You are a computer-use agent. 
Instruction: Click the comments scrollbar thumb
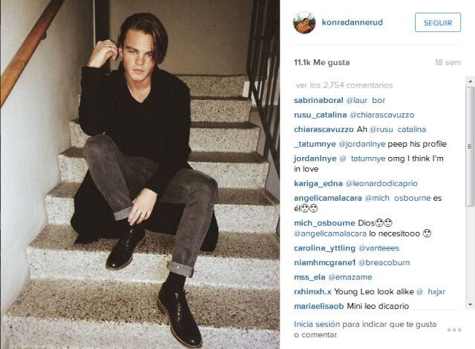tap(470, 147)
